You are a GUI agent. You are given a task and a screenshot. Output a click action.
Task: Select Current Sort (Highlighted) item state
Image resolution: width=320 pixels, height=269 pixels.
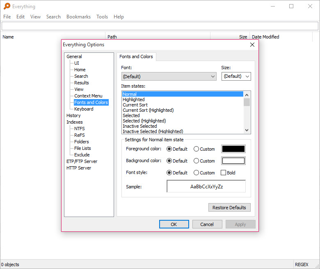[183, 110]
